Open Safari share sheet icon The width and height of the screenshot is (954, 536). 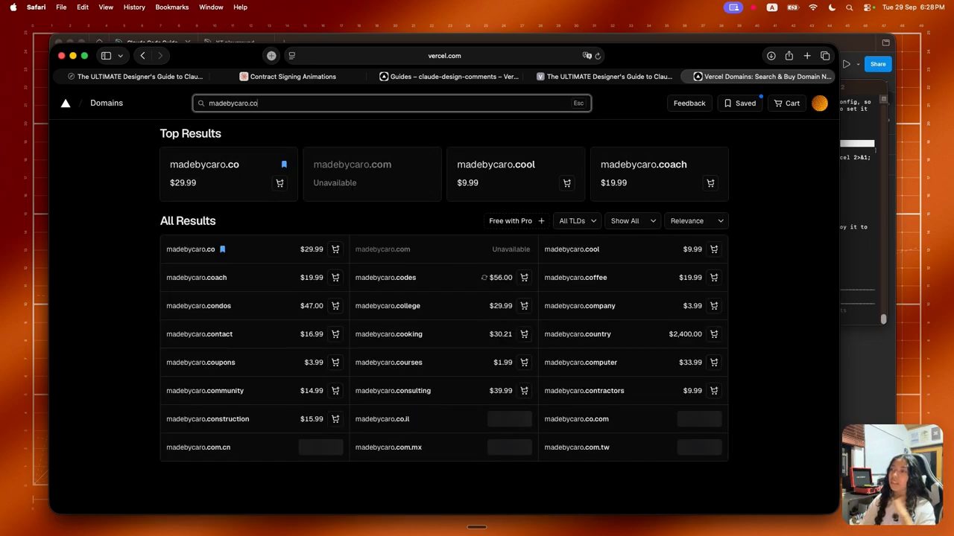pos(789,56)
